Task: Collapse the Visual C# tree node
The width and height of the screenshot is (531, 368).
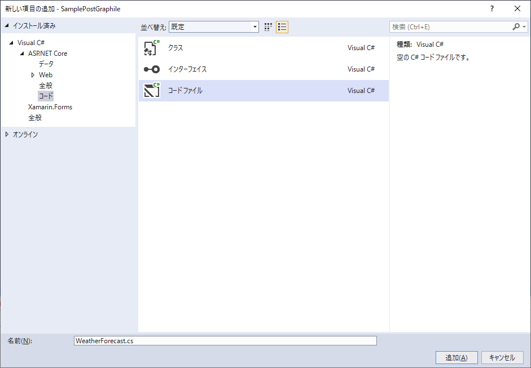Action: [11, 43]
